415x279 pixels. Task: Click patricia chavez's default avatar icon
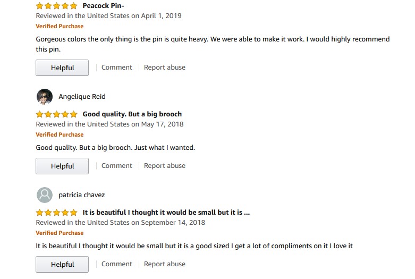click(45, 195)
